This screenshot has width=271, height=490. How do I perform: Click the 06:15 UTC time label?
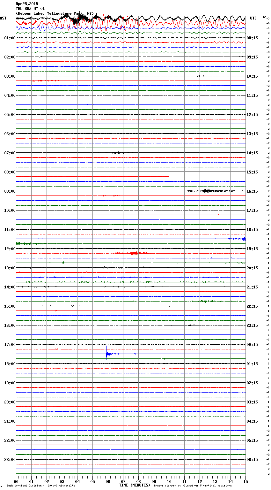pyautogui.click(x=252, y=460)
